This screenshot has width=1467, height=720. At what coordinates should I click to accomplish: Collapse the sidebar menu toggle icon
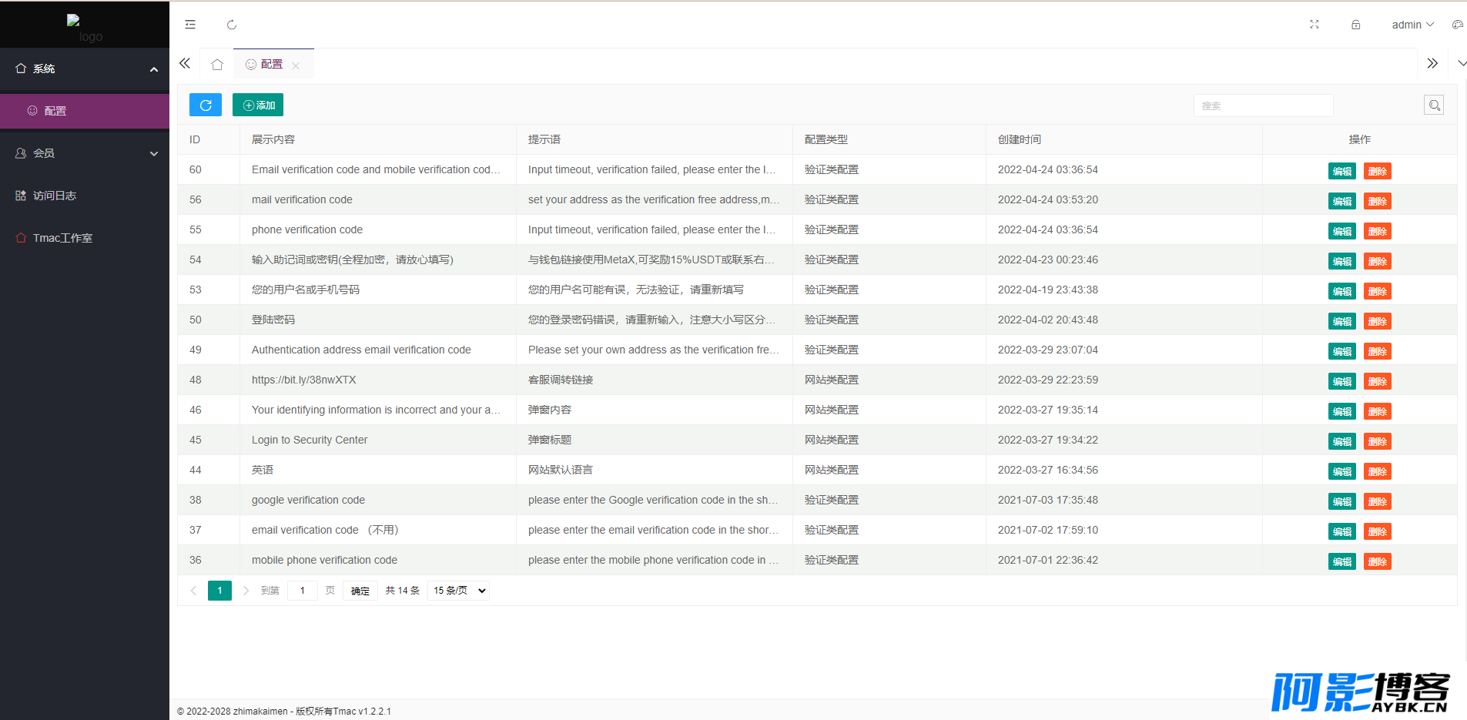(x=190, y=25)
